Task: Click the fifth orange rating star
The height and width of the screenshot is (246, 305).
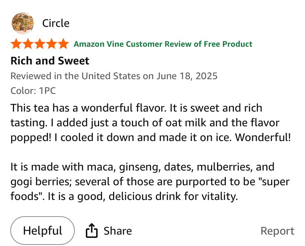Action: [63, 44]
